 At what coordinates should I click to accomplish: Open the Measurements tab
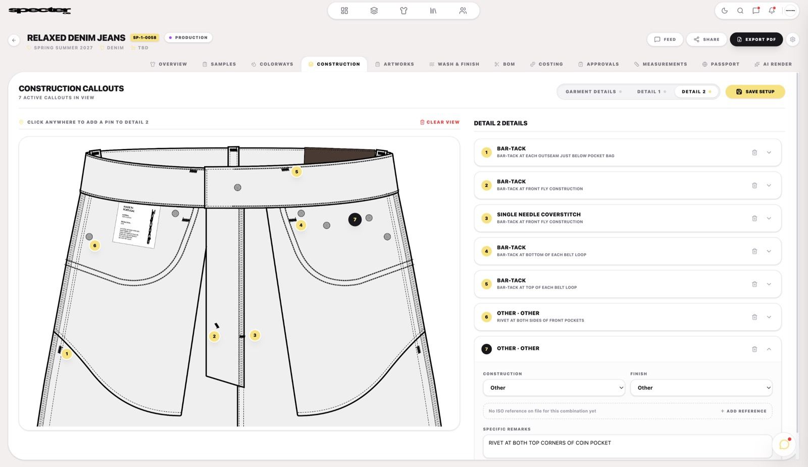[x=661, y=64]
